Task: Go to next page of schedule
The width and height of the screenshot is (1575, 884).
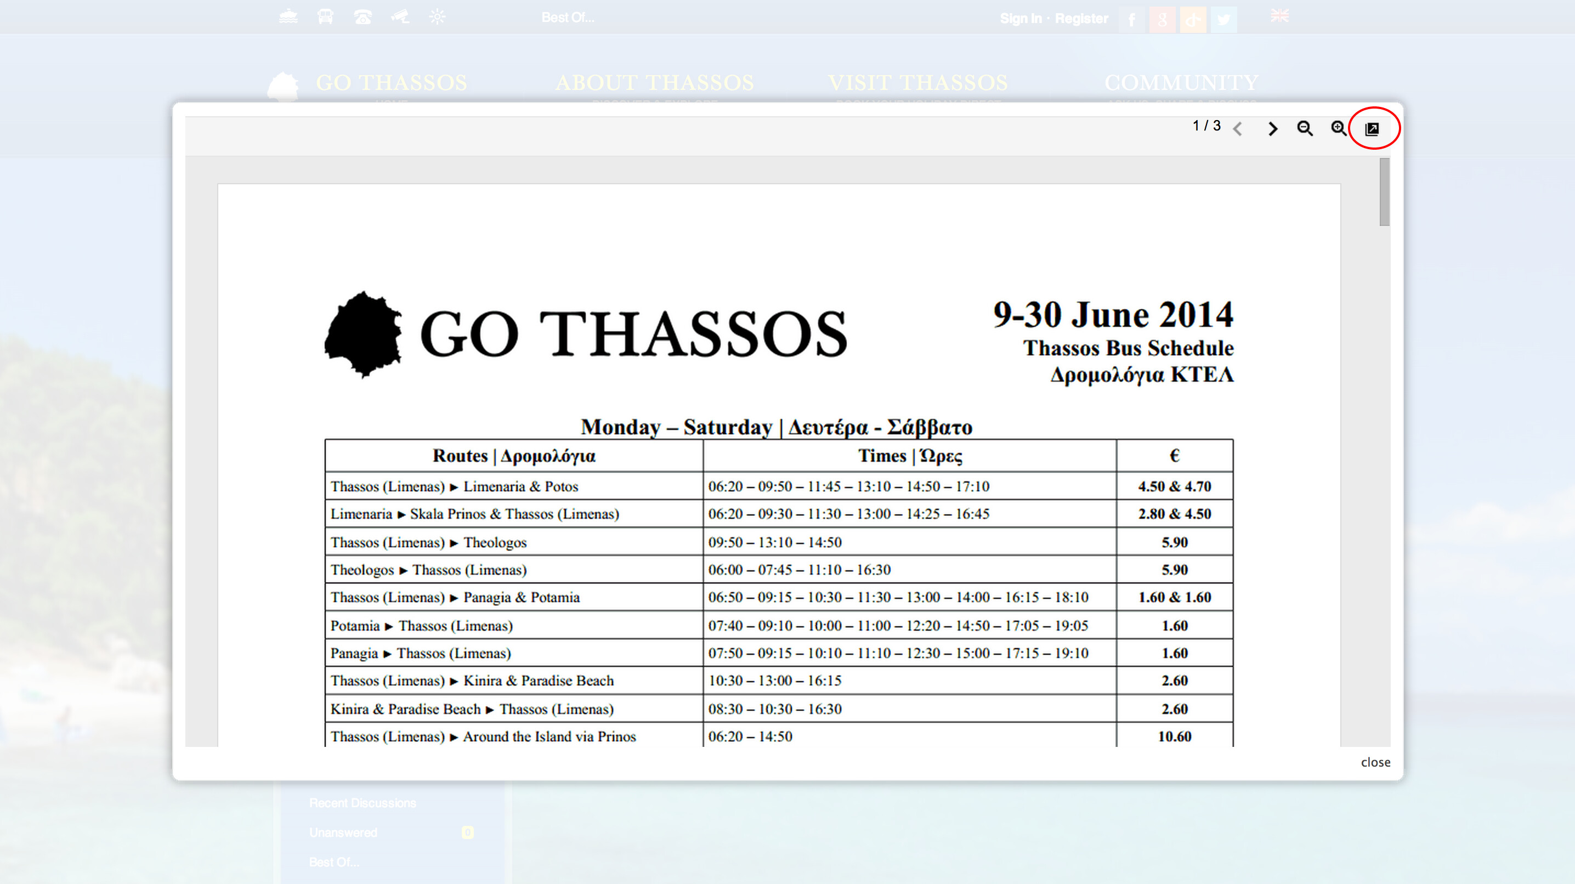Action: click(x=1272, y=128)
